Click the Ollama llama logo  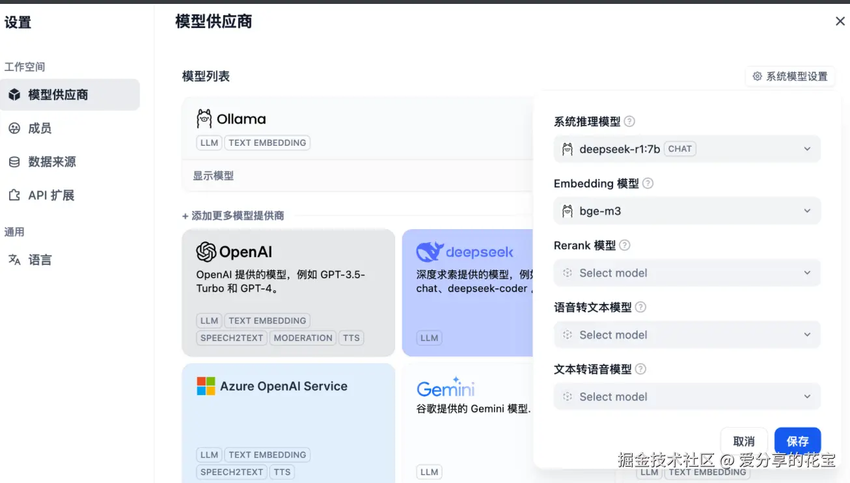pos(204,118)
